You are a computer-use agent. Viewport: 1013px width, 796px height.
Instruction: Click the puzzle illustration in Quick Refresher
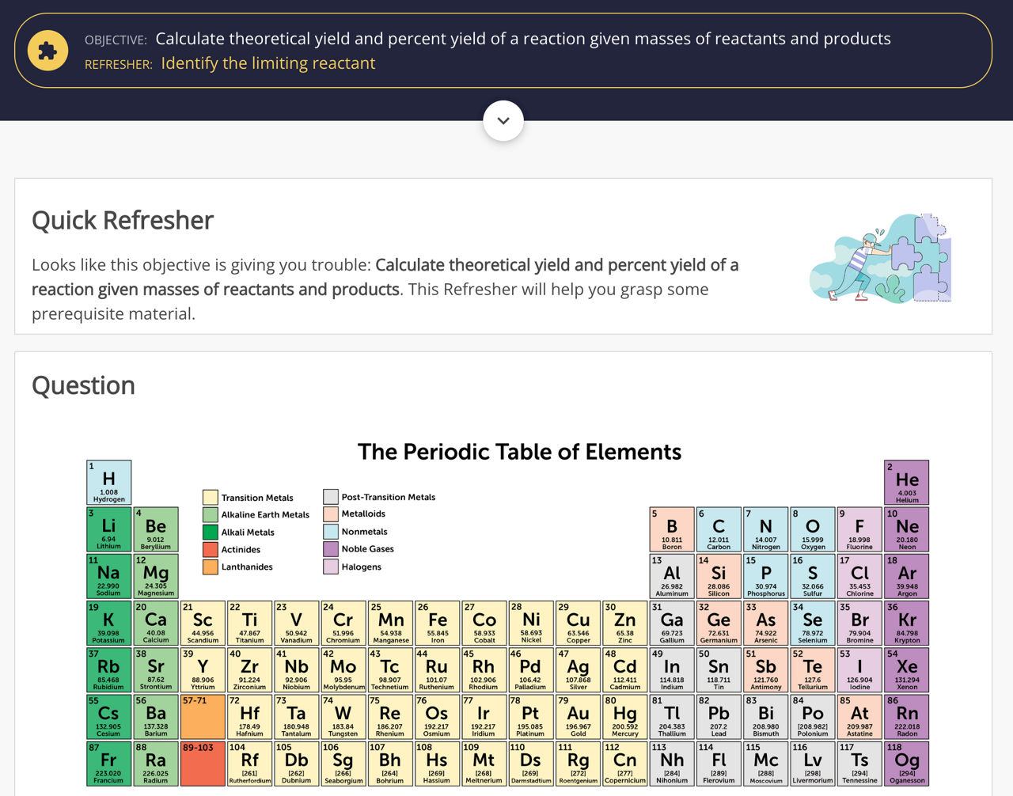coord(880,258)
